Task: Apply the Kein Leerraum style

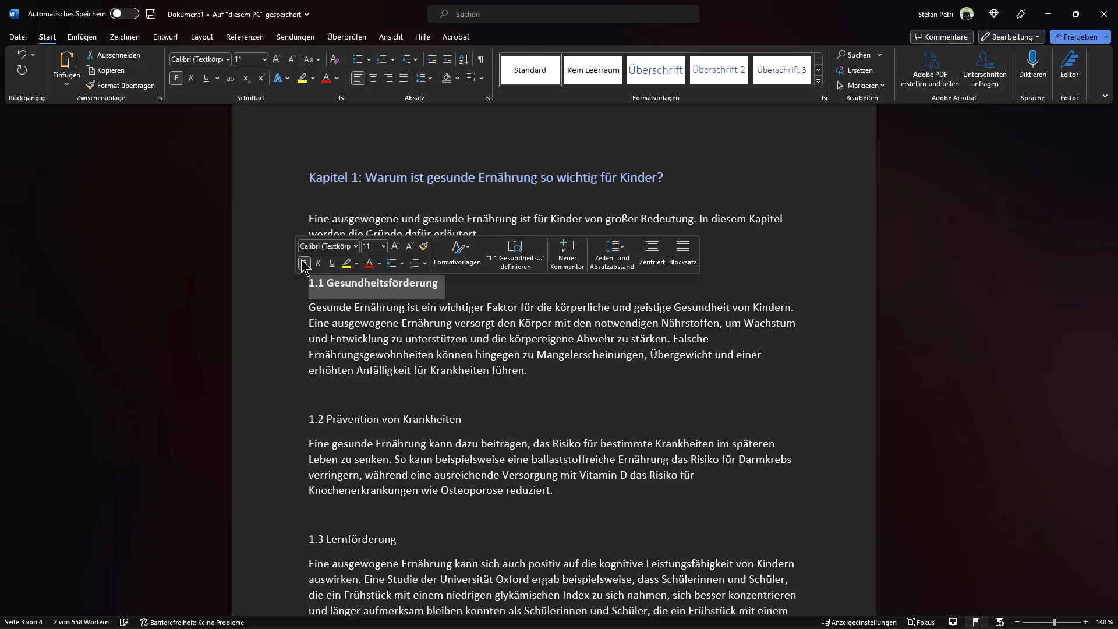Action: click(593, 70)
